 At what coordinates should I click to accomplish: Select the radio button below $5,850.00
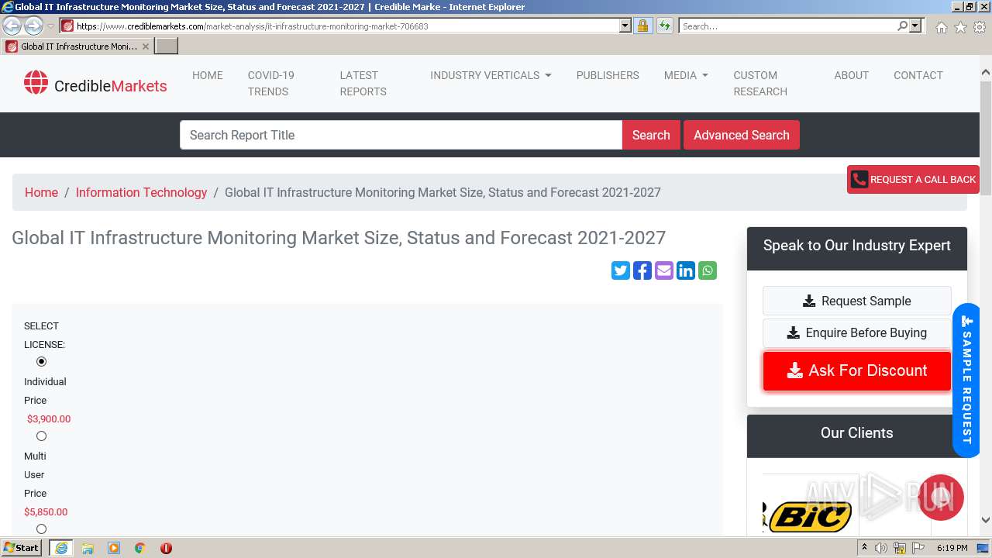pyautogui.click(x=42, y=529)
